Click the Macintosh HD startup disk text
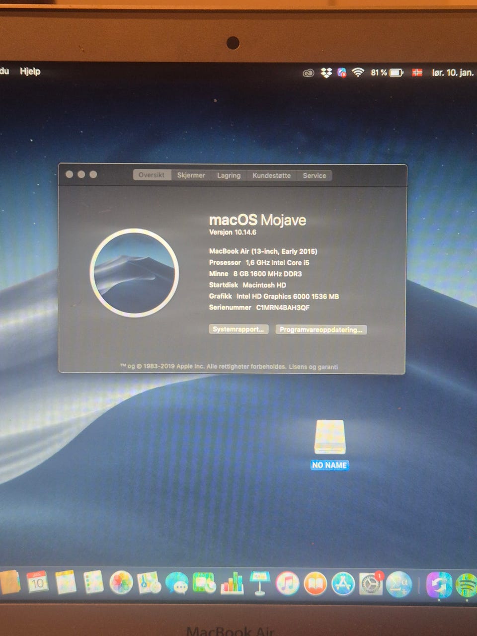Screen dimensions: 477x636 coord(264,285)
